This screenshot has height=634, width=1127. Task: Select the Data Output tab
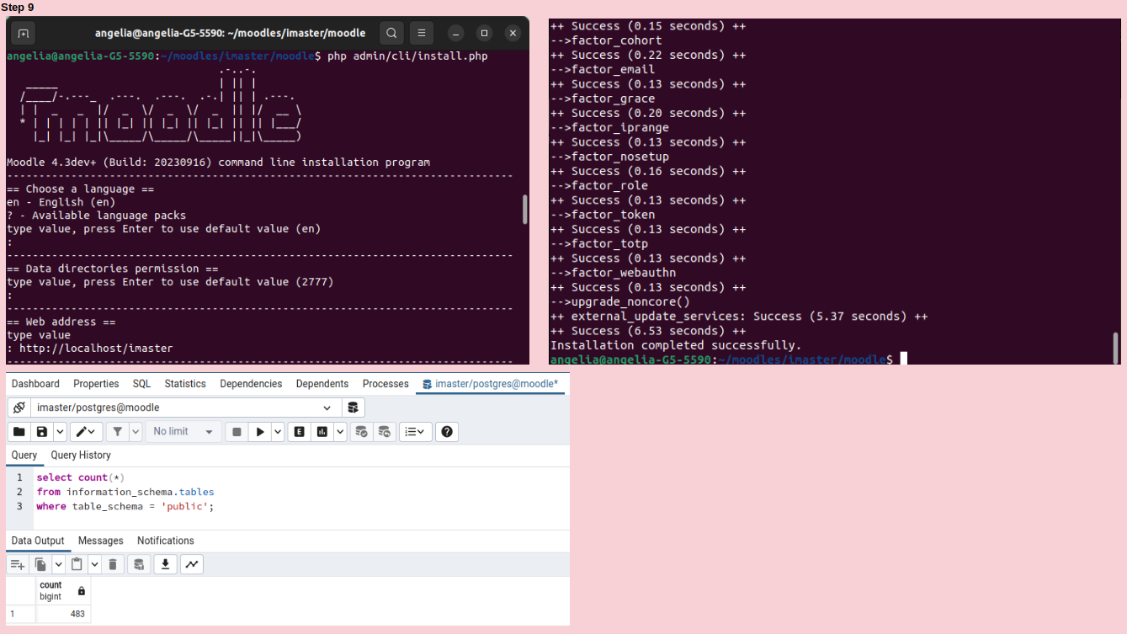(38, 541)
